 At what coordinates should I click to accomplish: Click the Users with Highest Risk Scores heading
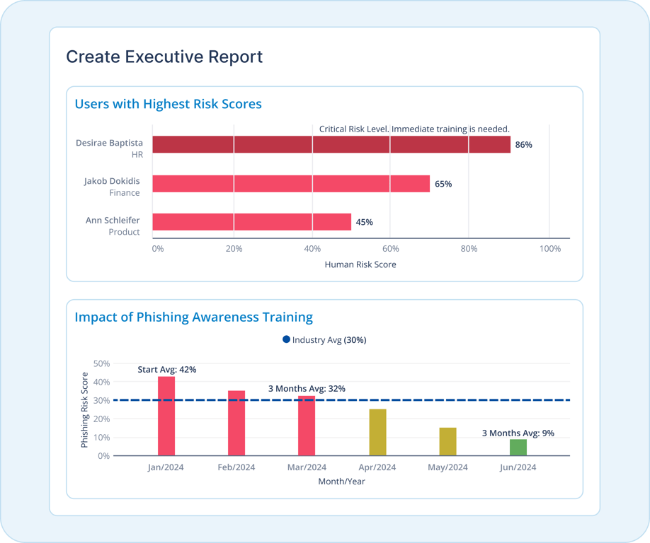coord(168,104)
